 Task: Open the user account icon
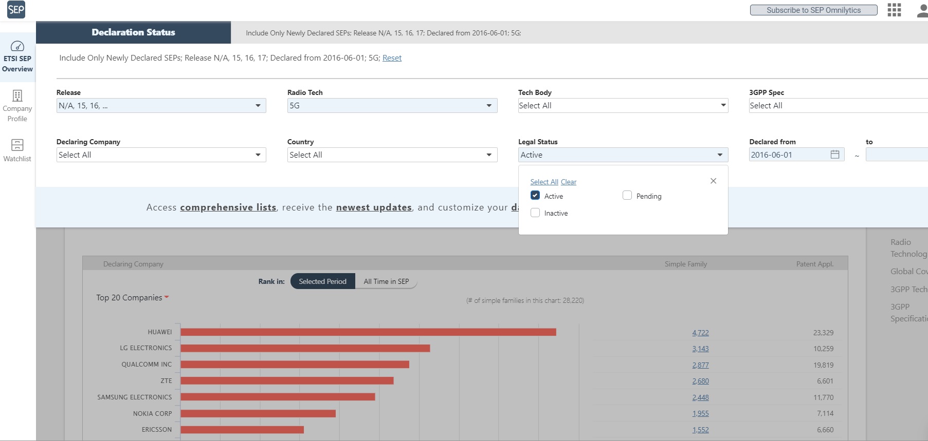(x=922, y=10)
